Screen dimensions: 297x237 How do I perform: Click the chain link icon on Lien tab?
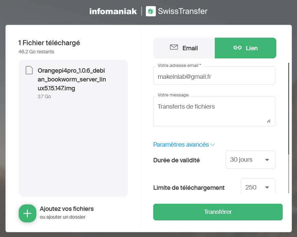[237, 48]
